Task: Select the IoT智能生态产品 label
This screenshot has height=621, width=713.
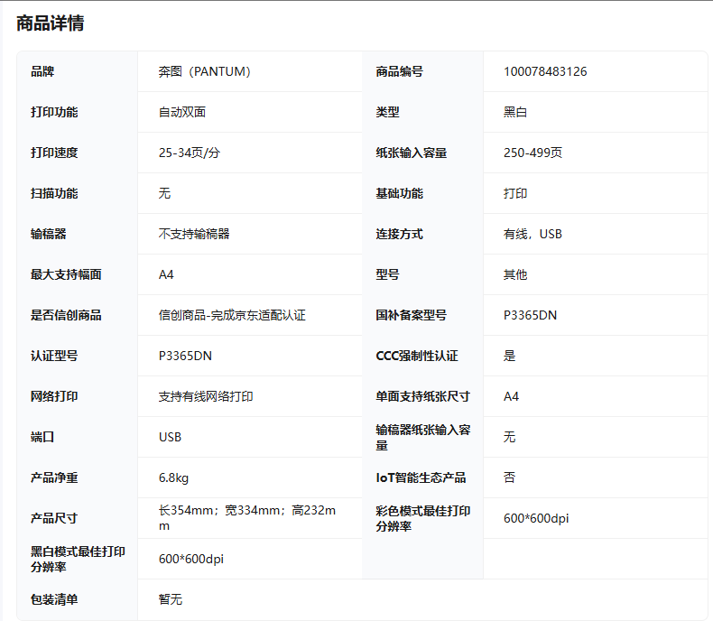Action: 421,477
